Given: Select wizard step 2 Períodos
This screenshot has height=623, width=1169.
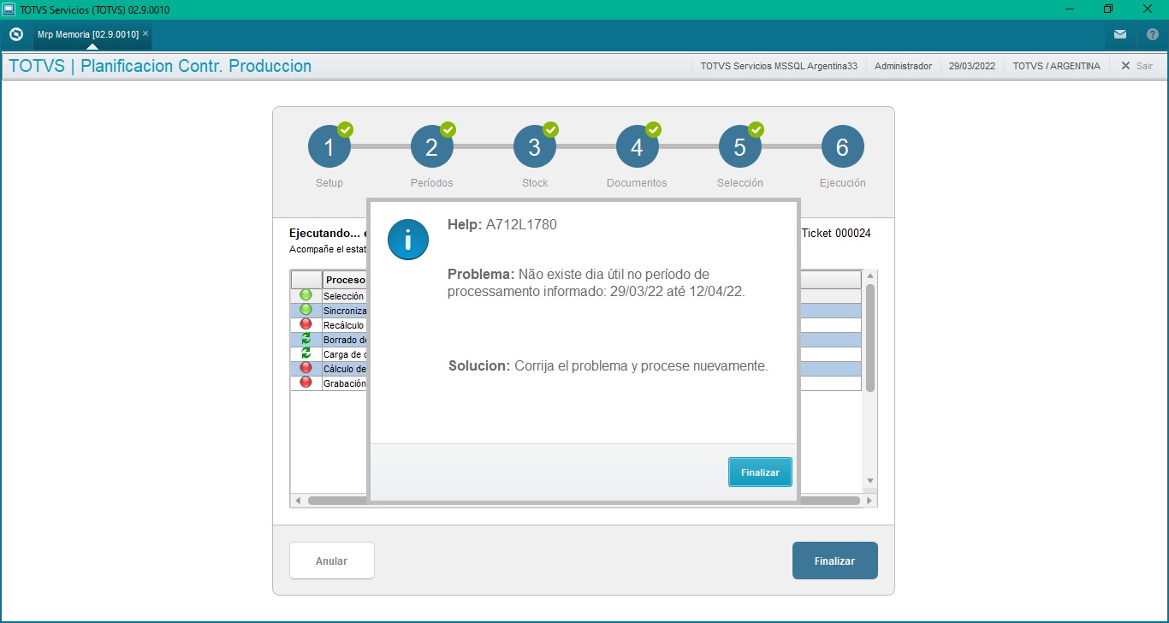Looking at the screenshot, I should click(x=432, y=147).
